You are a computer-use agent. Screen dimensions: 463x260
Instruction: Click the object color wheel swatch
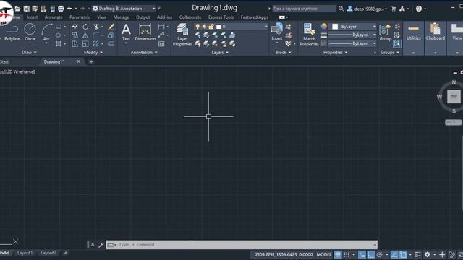pyautogui.click(x=324, y=27)
